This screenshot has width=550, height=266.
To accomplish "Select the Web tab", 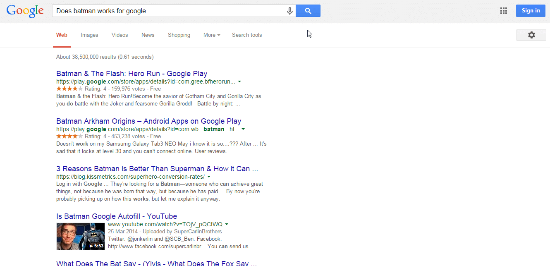I will (x=62, y=35).
